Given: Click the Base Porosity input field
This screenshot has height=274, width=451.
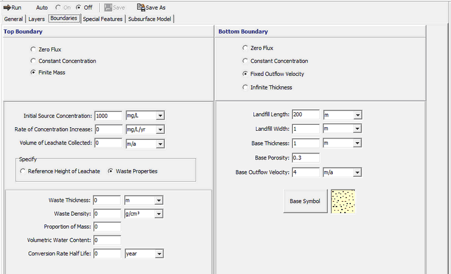Looking at the screenshot, I should [305, 158].
